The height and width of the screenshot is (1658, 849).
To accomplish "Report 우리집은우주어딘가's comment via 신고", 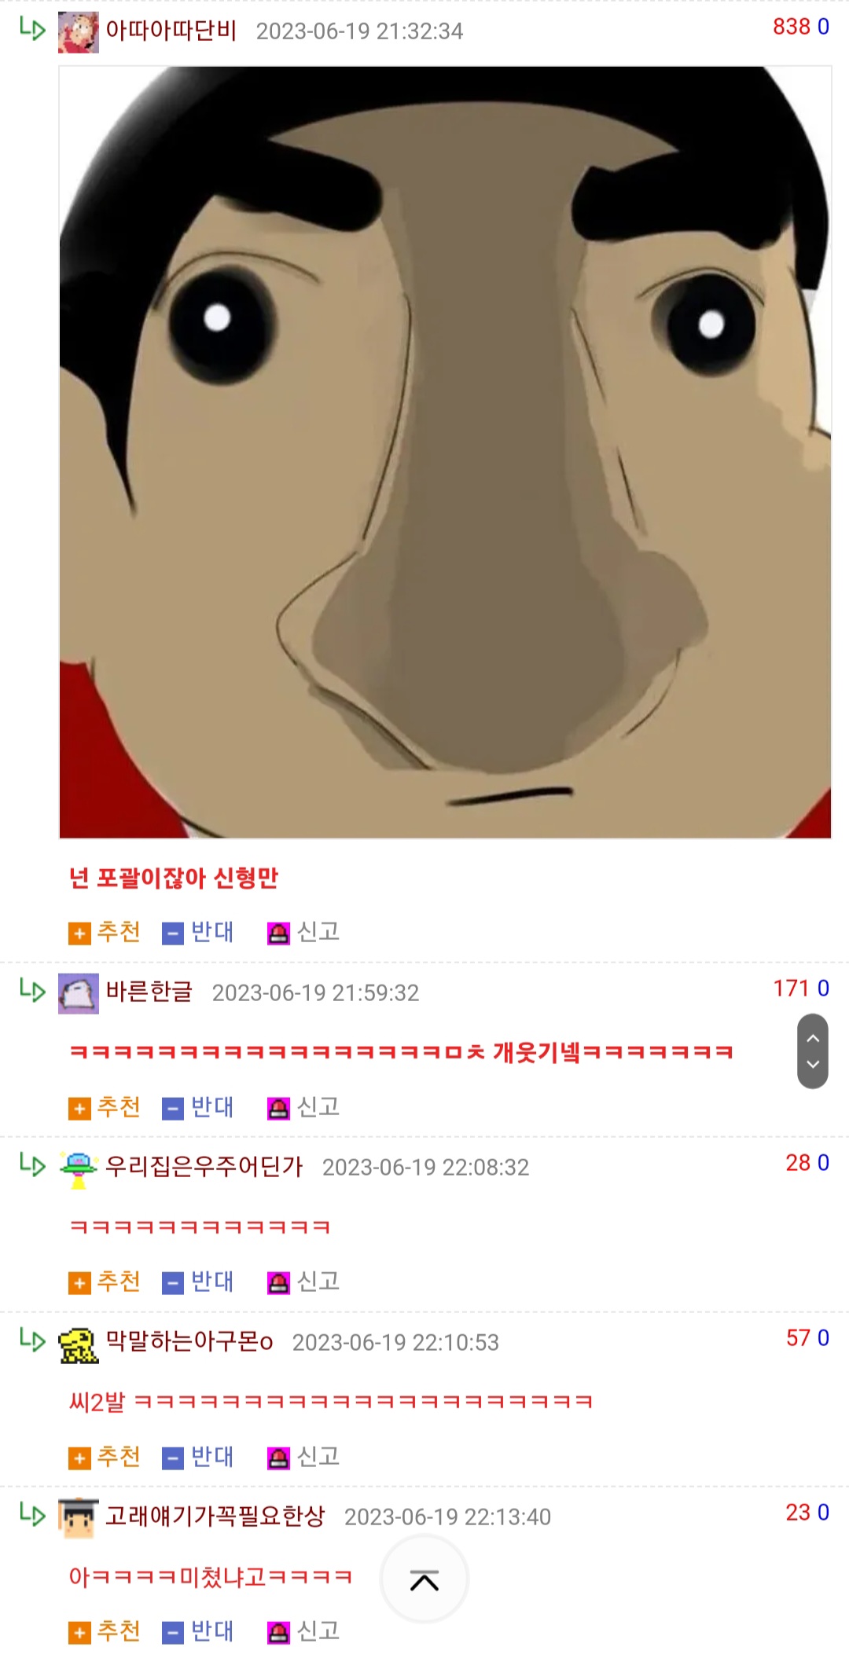I will click(303, 1282).
